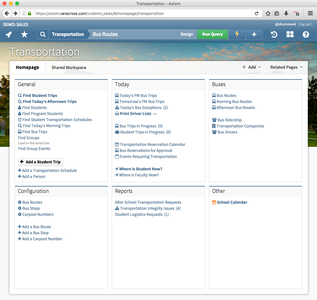
Task: Click the browser URL address field
Action: click(x=143, y=13)
